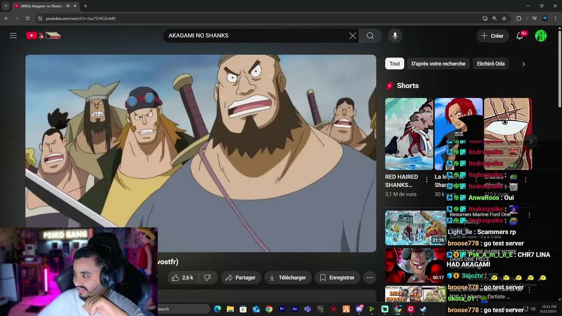
Task: Open more actions ellipsis under video
Action: [370, 277]
